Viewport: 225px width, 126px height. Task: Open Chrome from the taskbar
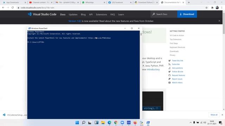coord(116,122)
